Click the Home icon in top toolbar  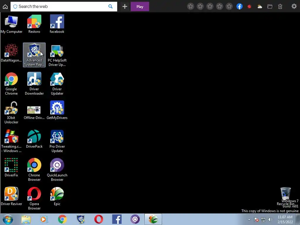pyautogui.click(x=5, y=6)
